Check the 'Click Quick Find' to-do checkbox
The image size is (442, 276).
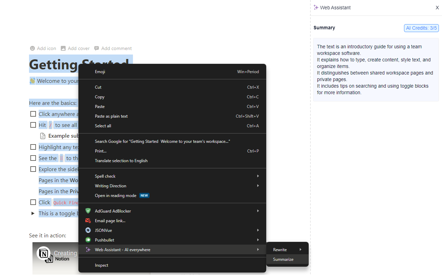tap(33, 202)
